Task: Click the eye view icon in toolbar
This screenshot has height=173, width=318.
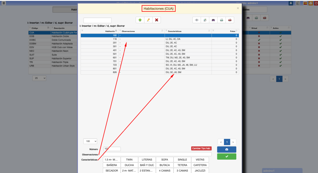Action: [197, 20]
